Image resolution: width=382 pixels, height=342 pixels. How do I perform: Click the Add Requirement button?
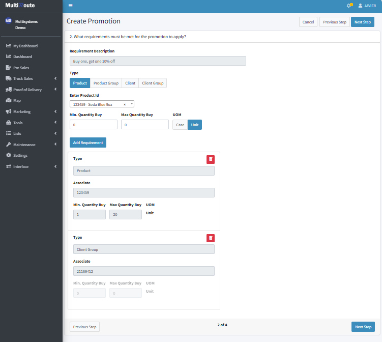pyautogui.click(x=88, y=142)
